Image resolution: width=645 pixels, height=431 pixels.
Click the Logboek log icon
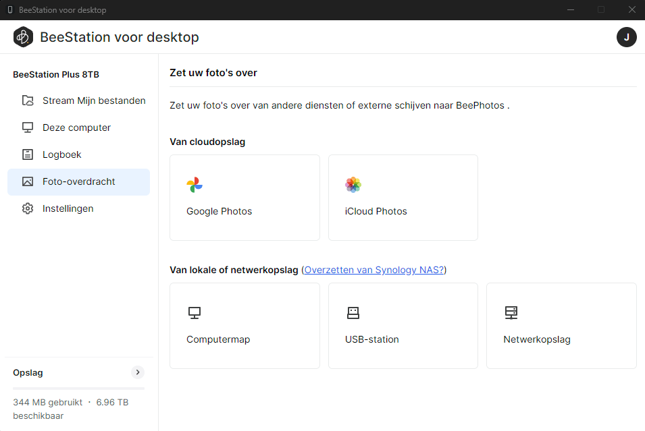28,154
